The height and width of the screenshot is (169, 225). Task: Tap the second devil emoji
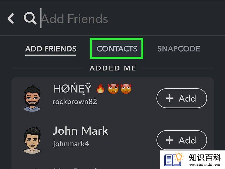point(126,89)
